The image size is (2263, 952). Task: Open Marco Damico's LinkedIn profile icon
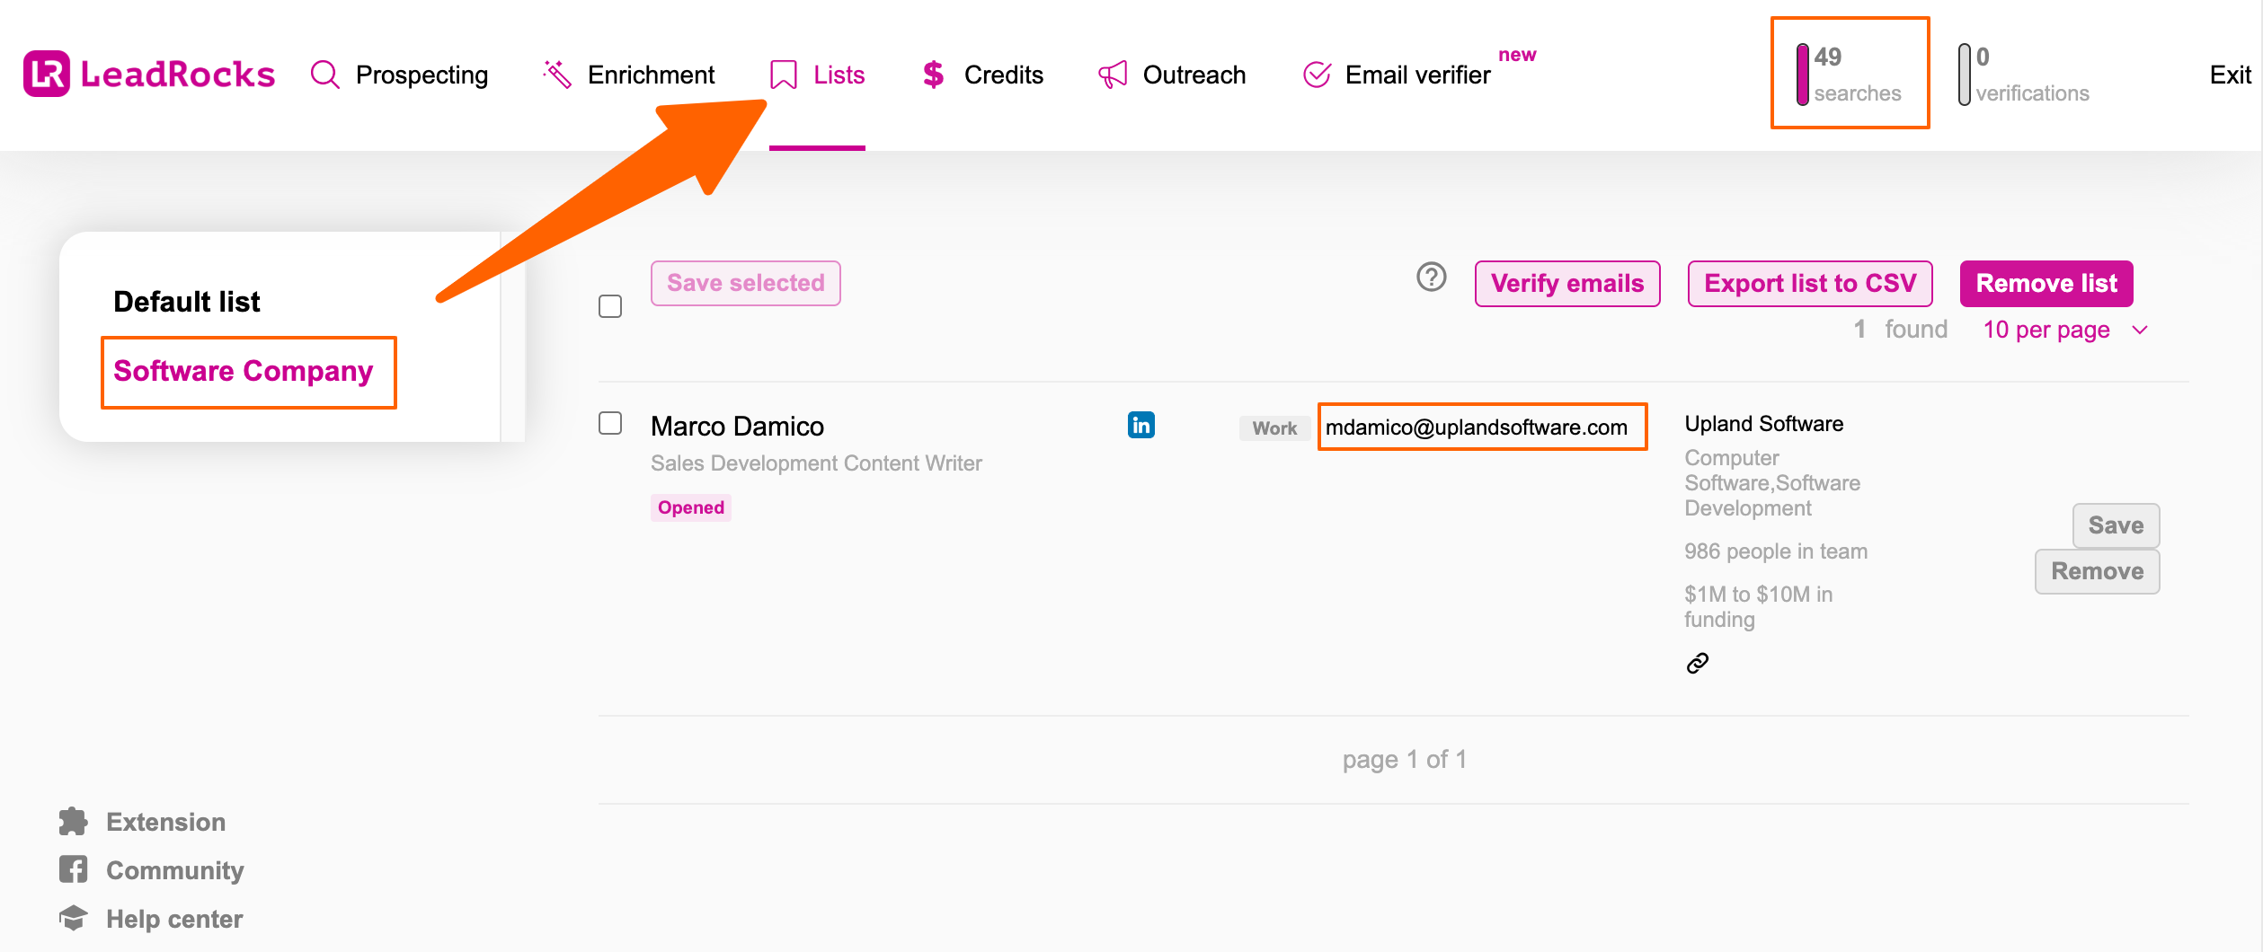[1141, 425]
